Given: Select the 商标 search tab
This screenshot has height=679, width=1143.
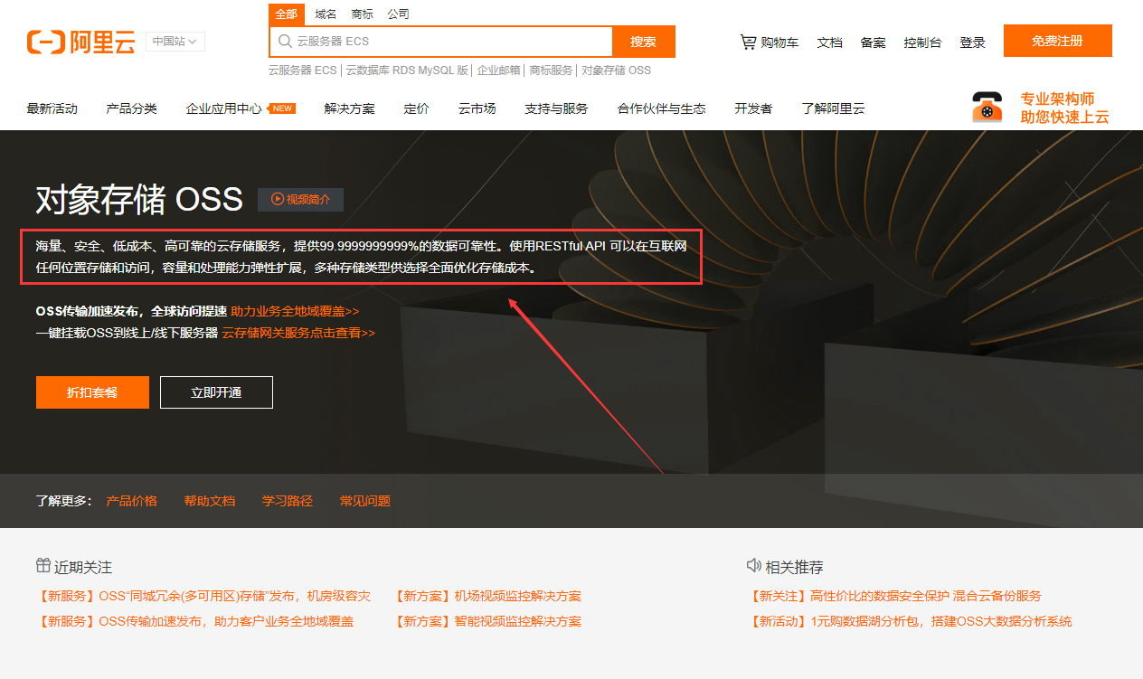Looking at the screenshot, I should pos(362,14).
